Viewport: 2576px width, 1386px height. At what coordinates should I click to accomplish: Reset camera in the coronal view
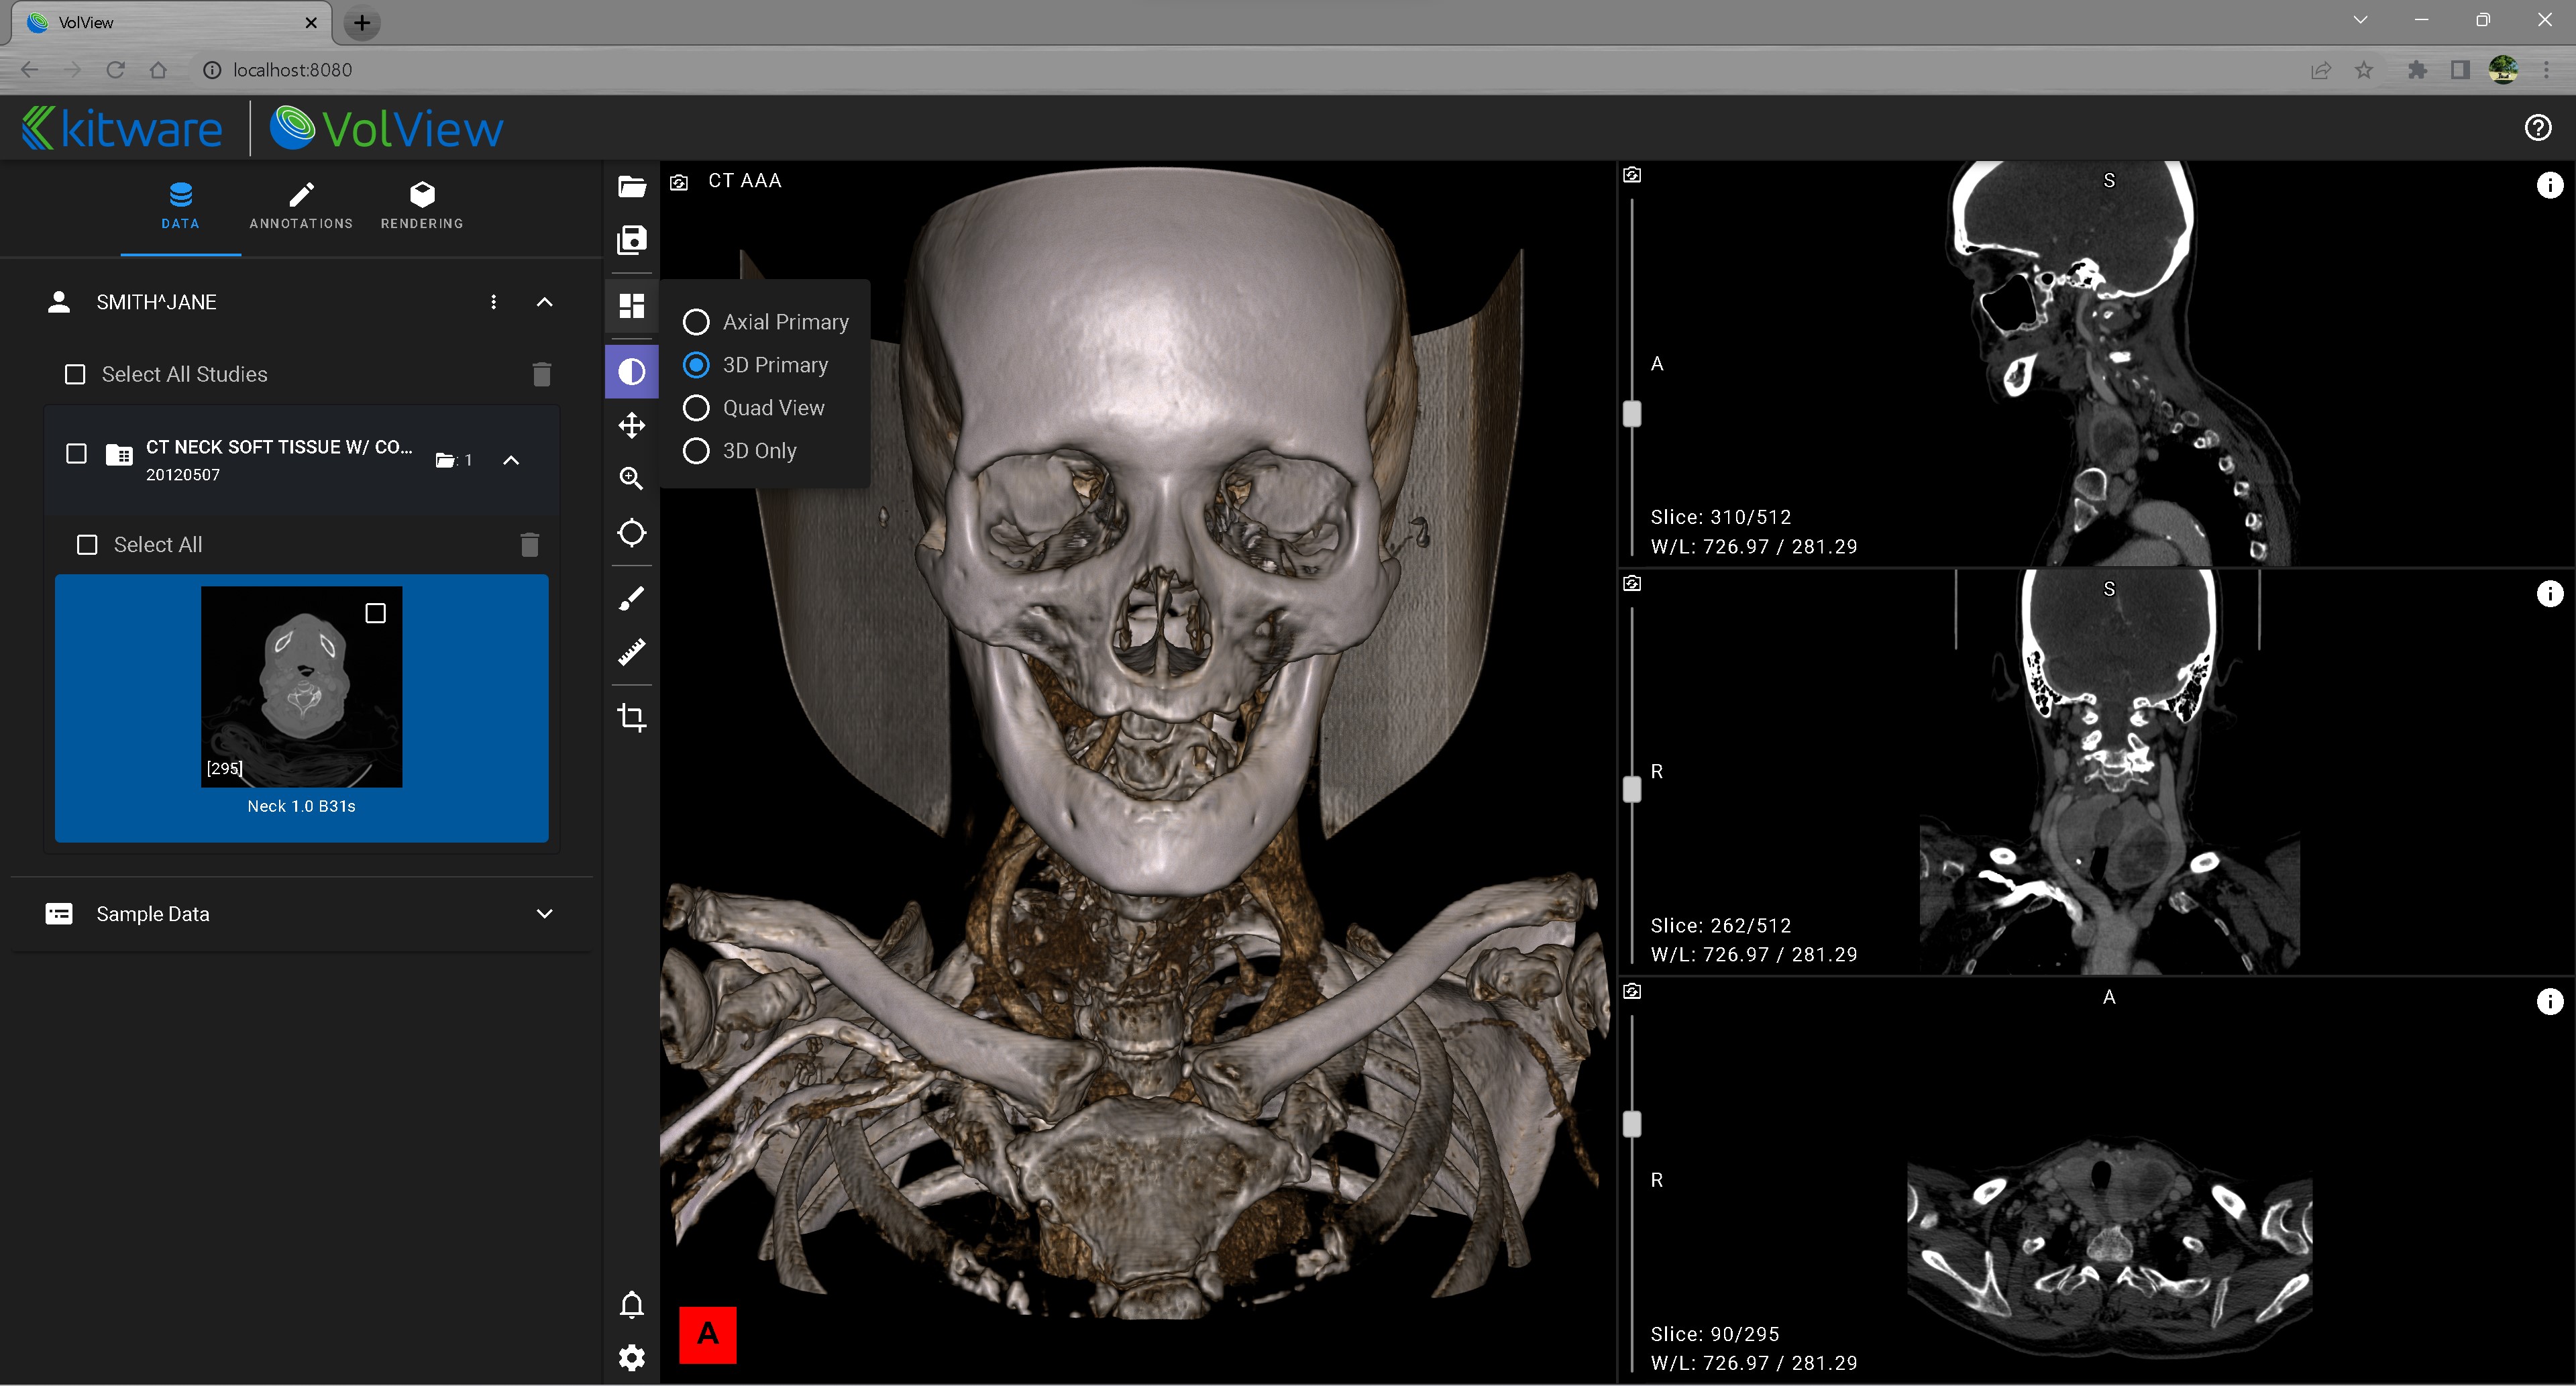coord(1632,583)
